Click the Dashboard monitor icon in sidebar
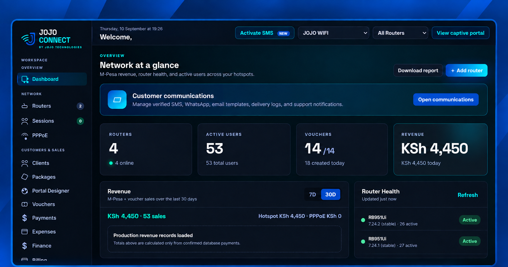508x267 pixels. pyautogui.click(x=25, y=79)
